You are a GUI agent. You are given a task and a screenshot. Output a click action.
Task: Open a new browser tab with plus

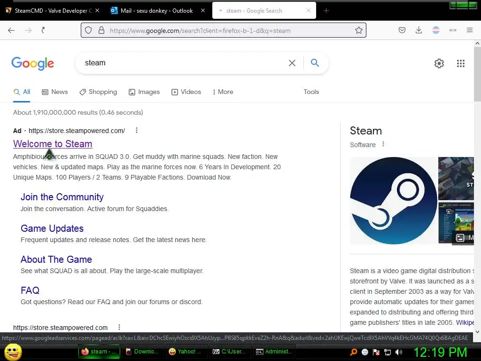pyautogui.click(x=326, y=11)
